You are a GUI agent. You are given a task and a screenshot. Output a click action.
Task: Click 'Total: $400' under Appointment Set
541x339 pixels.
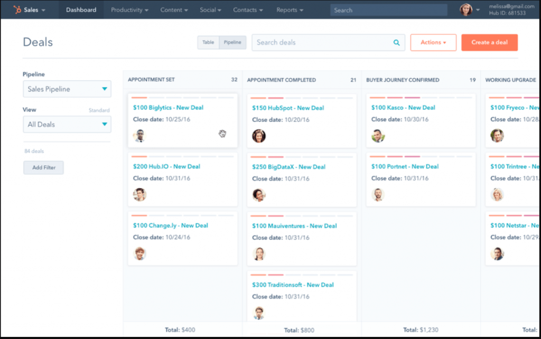pos(180,330)
